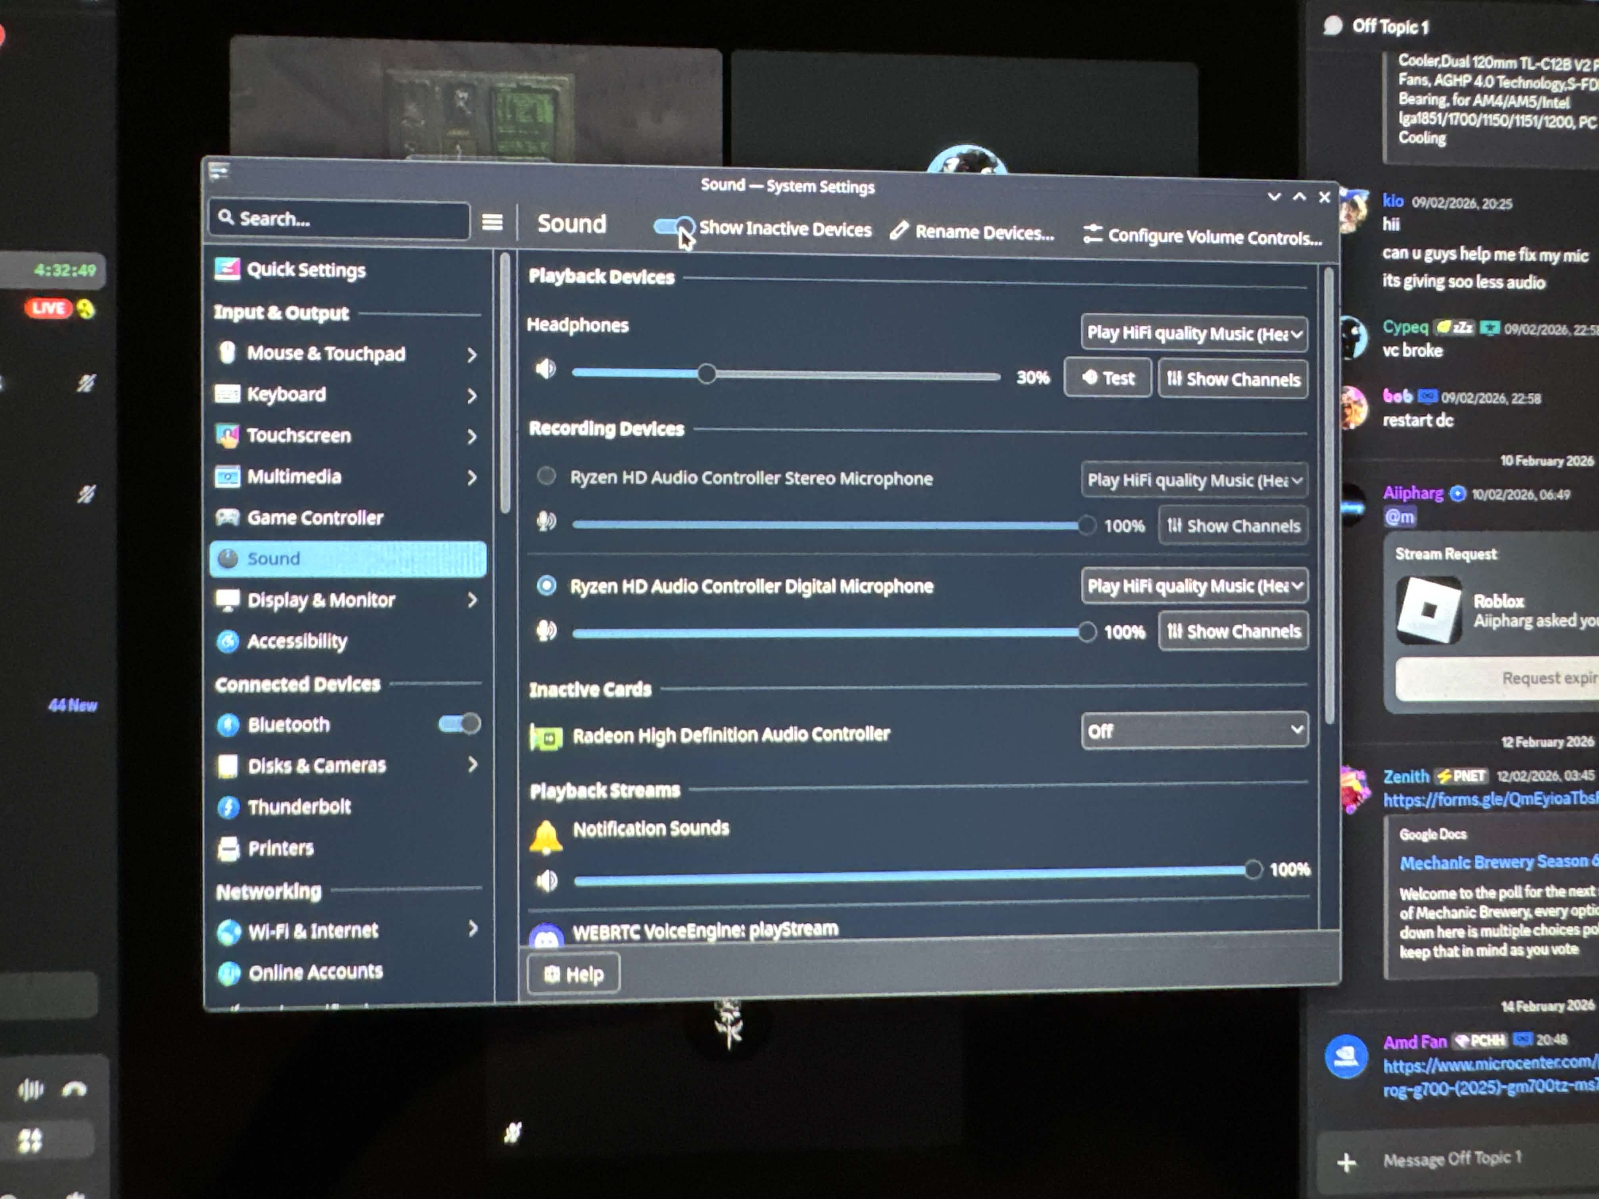
Task: Expand the Mouse & Touchpad chevron
Action: [x=471, y=354]
